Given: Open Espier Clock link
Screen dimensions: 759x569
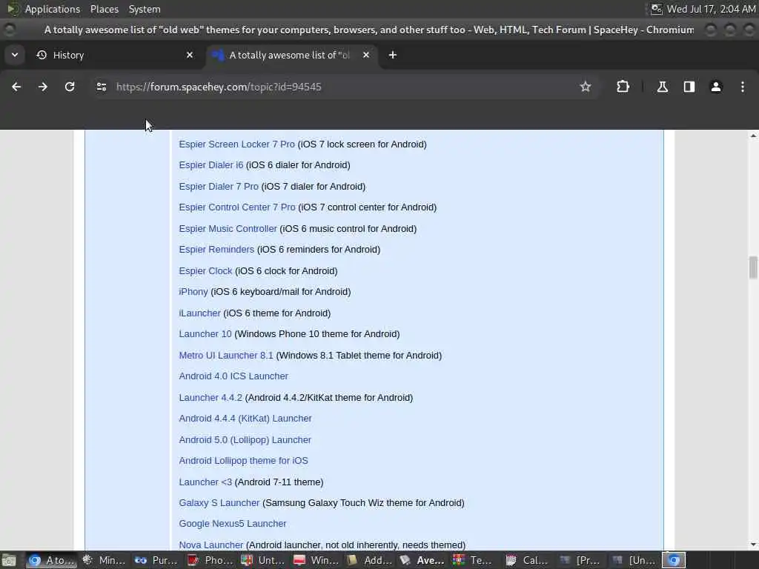Looking at the screenshot, I should tap(206, 271).
